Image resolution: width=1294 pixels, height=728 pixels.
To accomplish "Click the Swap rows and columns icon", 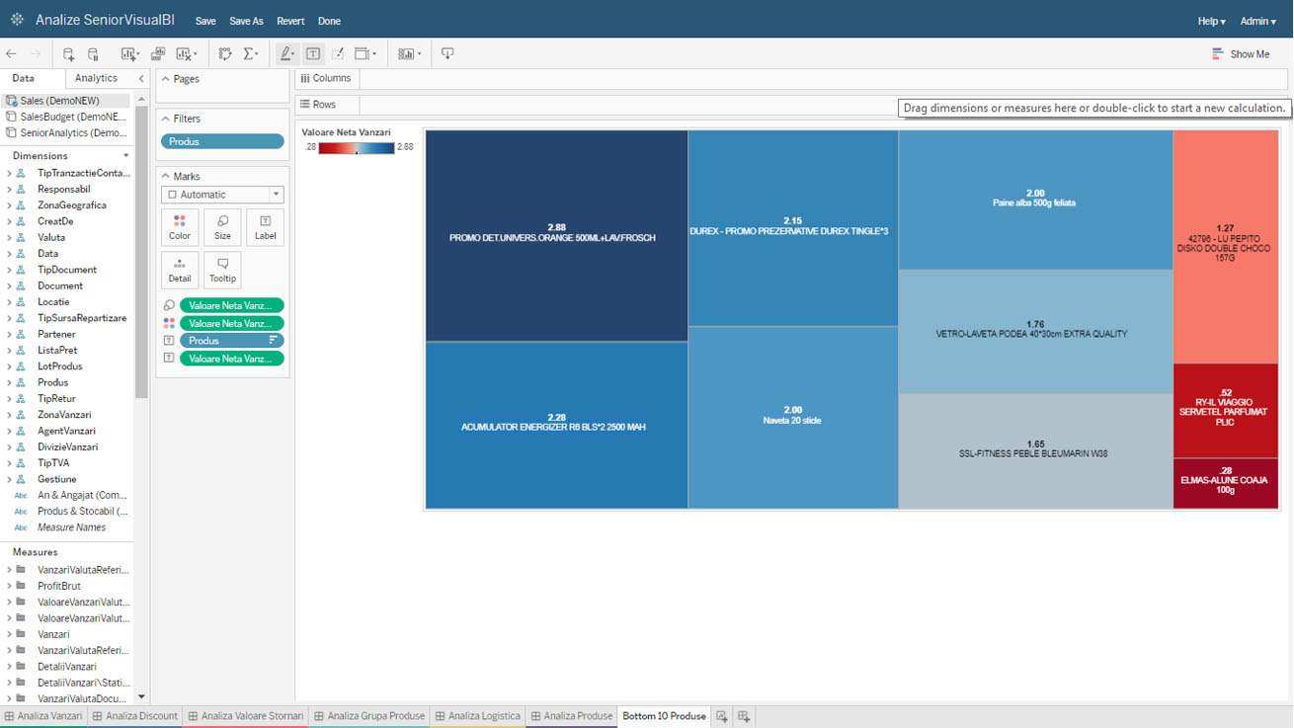I will pos(225,54).
